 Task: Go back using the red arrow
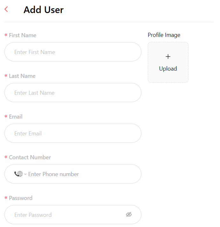tap(6, 9)
